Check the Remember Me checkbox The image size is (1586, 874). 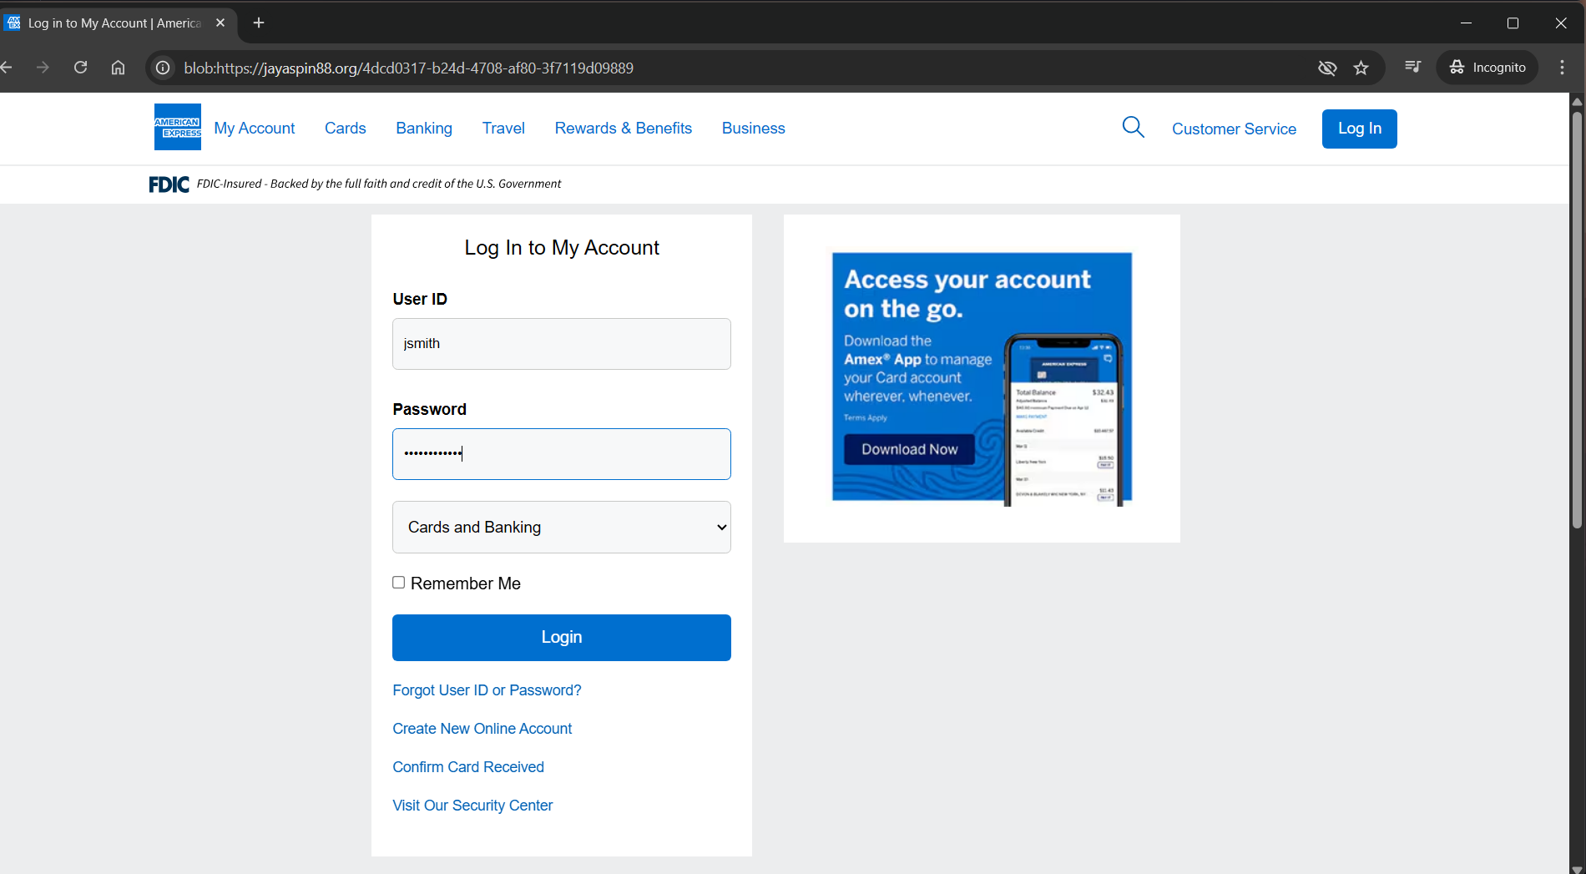(399, 583)
